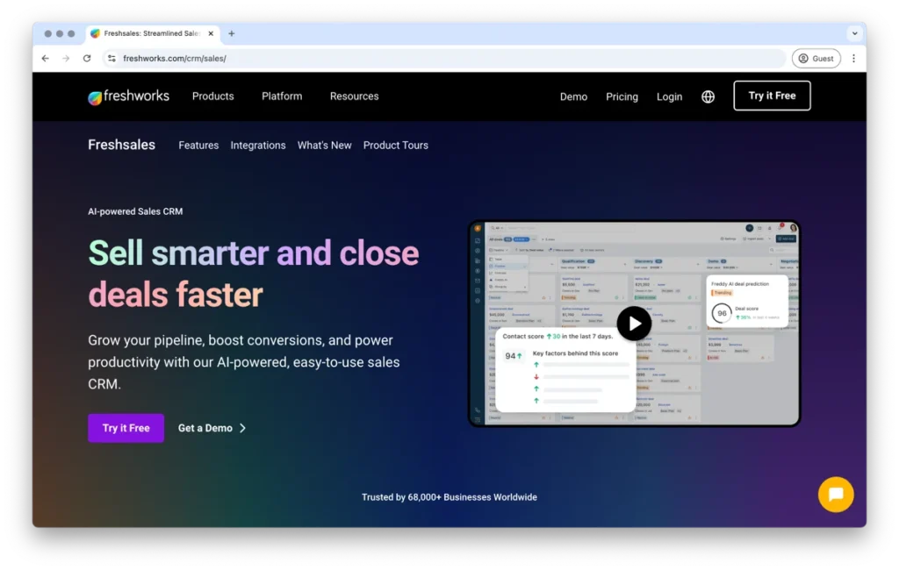Click 'Trusted by 68,000+ Businesses Worldwide' text
899x570 pixels.
click(x=449, y=497)
